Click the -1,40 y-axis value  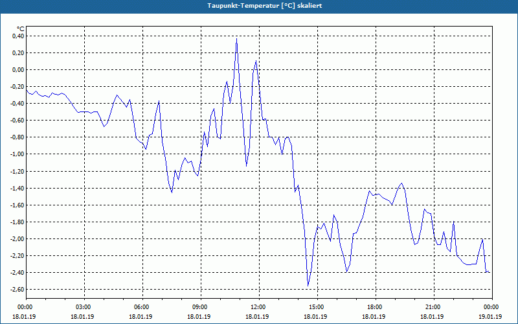[x=17, y=188]
